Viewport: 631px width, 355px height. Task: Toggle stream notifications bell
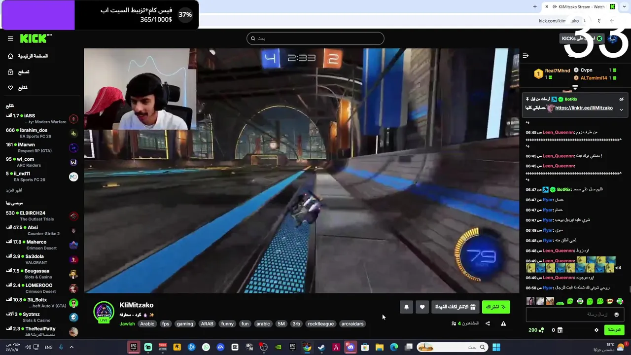pos(406,307)
